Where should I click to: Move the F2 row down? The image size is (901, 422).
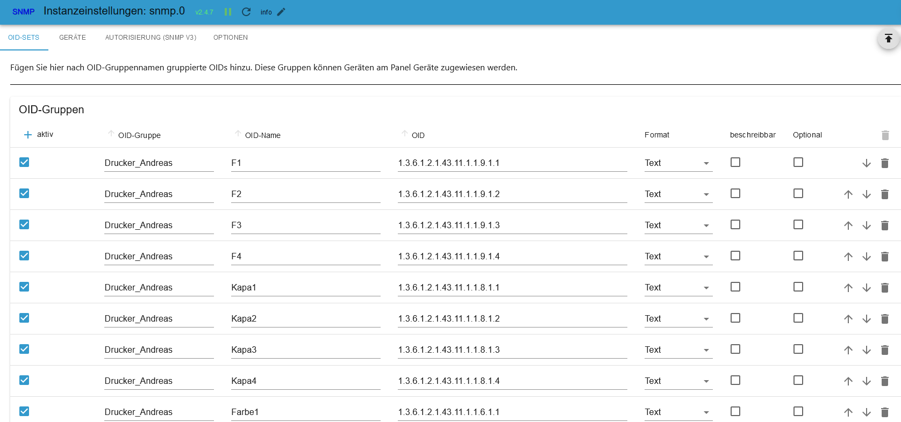pos(867,194)
